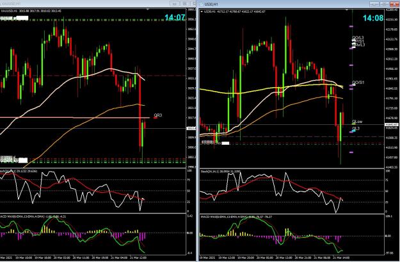Click the XAUUSD,H1 OHLC quote line in chart
Viewport: 400px width, 262px height.
click(x=31, y=11)
